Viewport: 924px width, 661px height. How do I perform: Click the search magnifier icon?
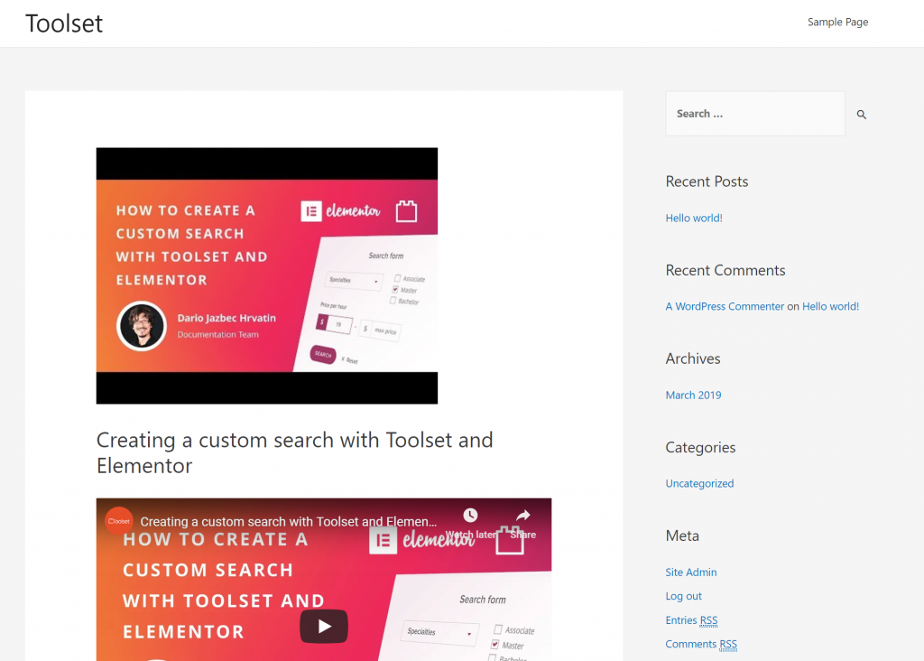coord(861,115)
